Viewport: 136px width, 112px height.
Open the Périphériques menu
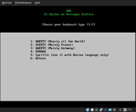(x=23, y=3)
